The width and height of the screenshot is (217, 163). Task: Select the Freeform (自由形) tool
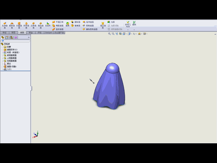tap(48, 24)
